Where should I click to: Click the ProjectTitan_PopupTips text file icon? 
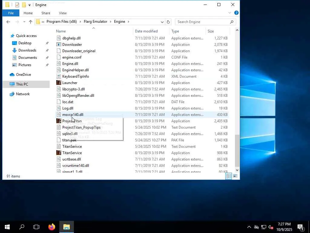click(58, 127)
